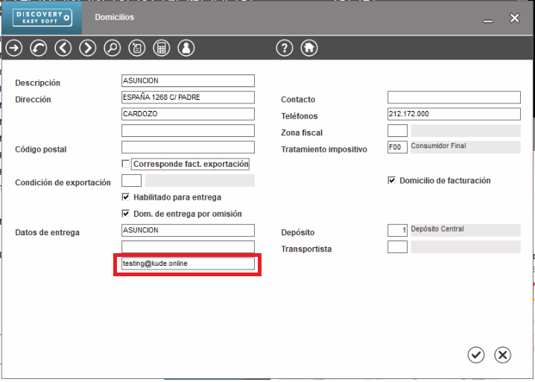Go to next record with right chevron
This screenshot has height=382, width=535.
[88, 48]
